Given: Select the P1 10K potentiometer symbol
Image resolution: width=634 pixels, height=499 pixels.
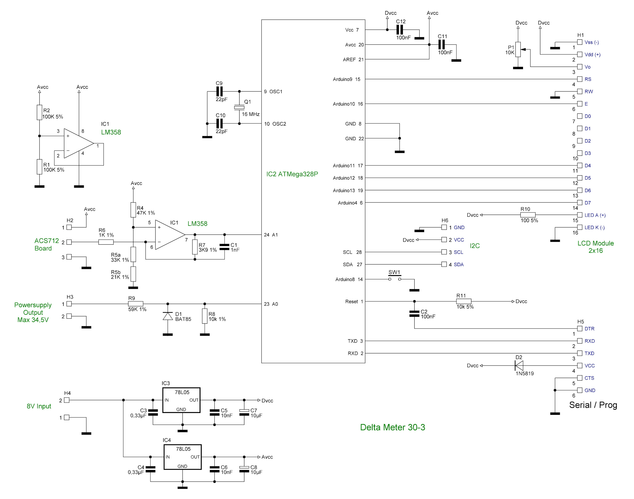Looking at the screenshot, I should (518, 49).
